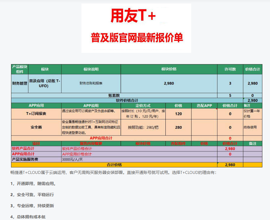270x220 pixels.
Task: Click the APP应用价格合计 description cell
Action: tap(139, 154)
